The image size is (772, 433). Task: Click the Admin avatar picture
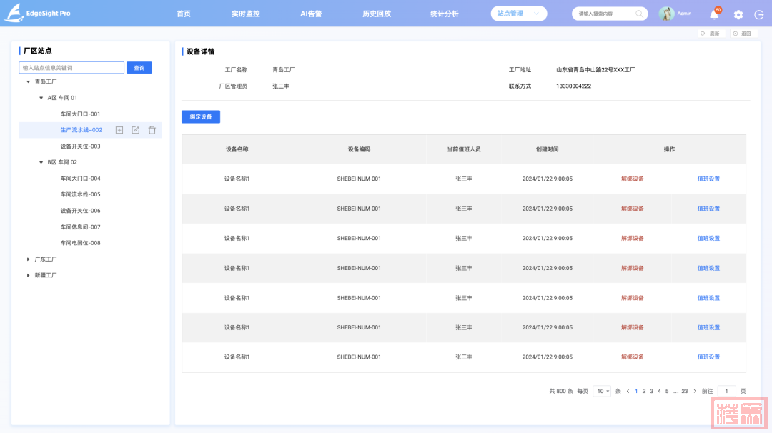point(666,14)
